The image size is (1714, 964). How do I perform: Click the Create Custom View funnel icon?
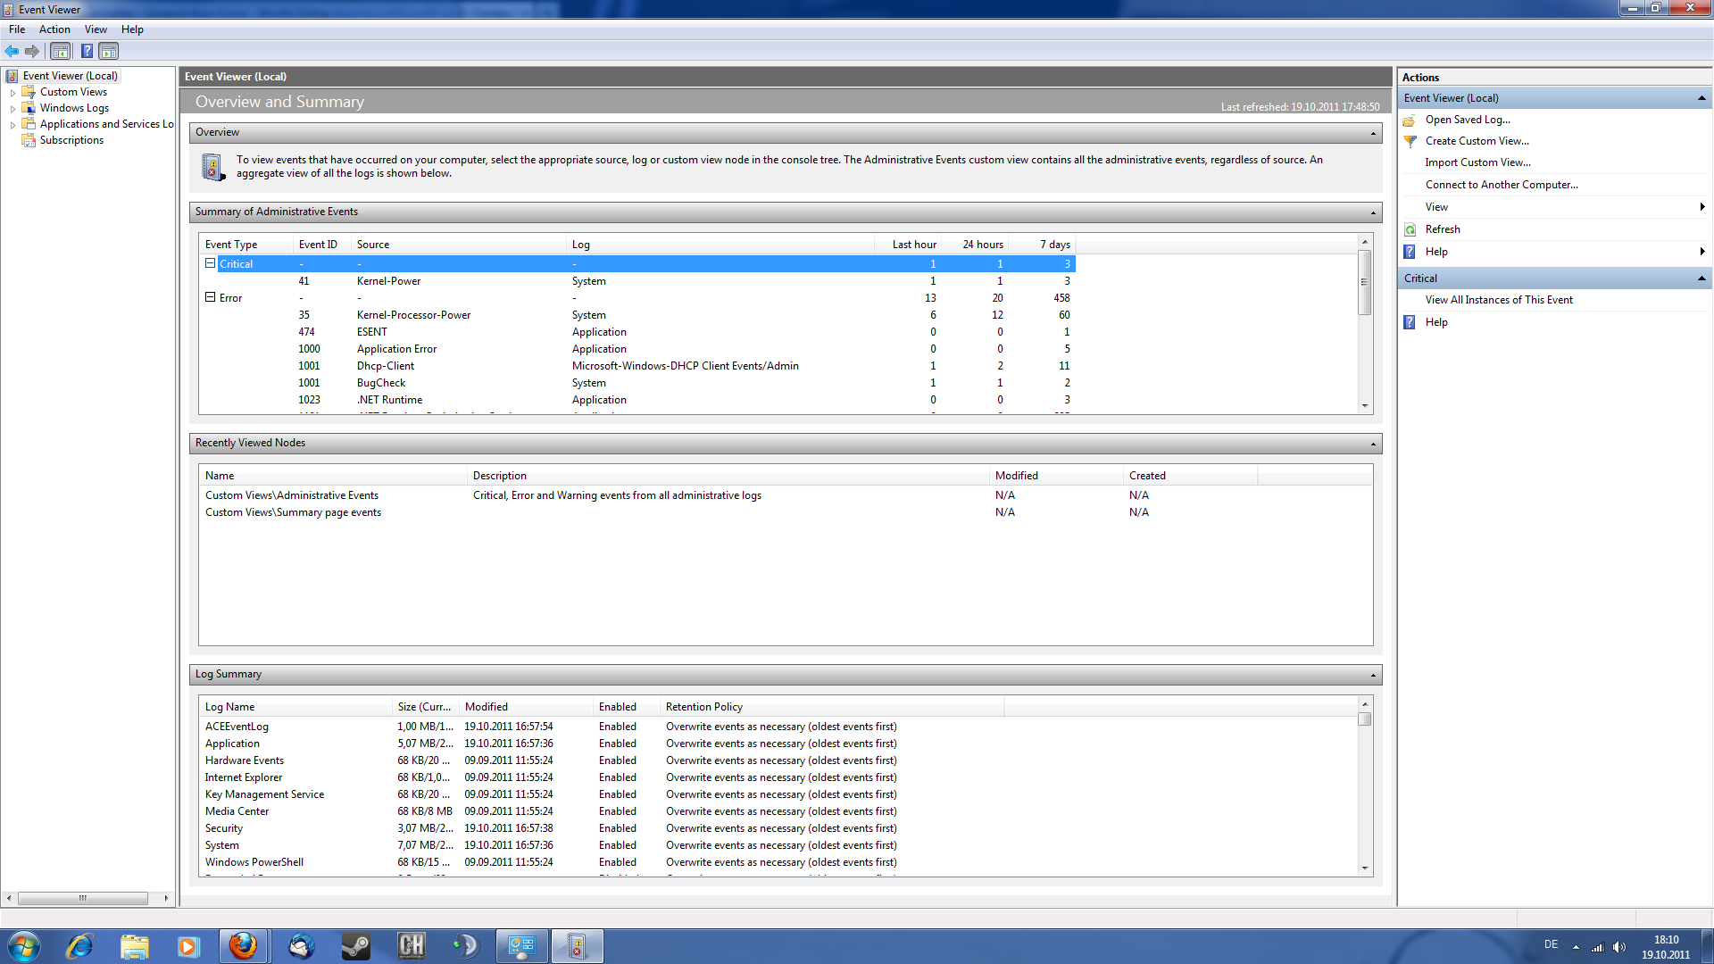[1410, 141]
